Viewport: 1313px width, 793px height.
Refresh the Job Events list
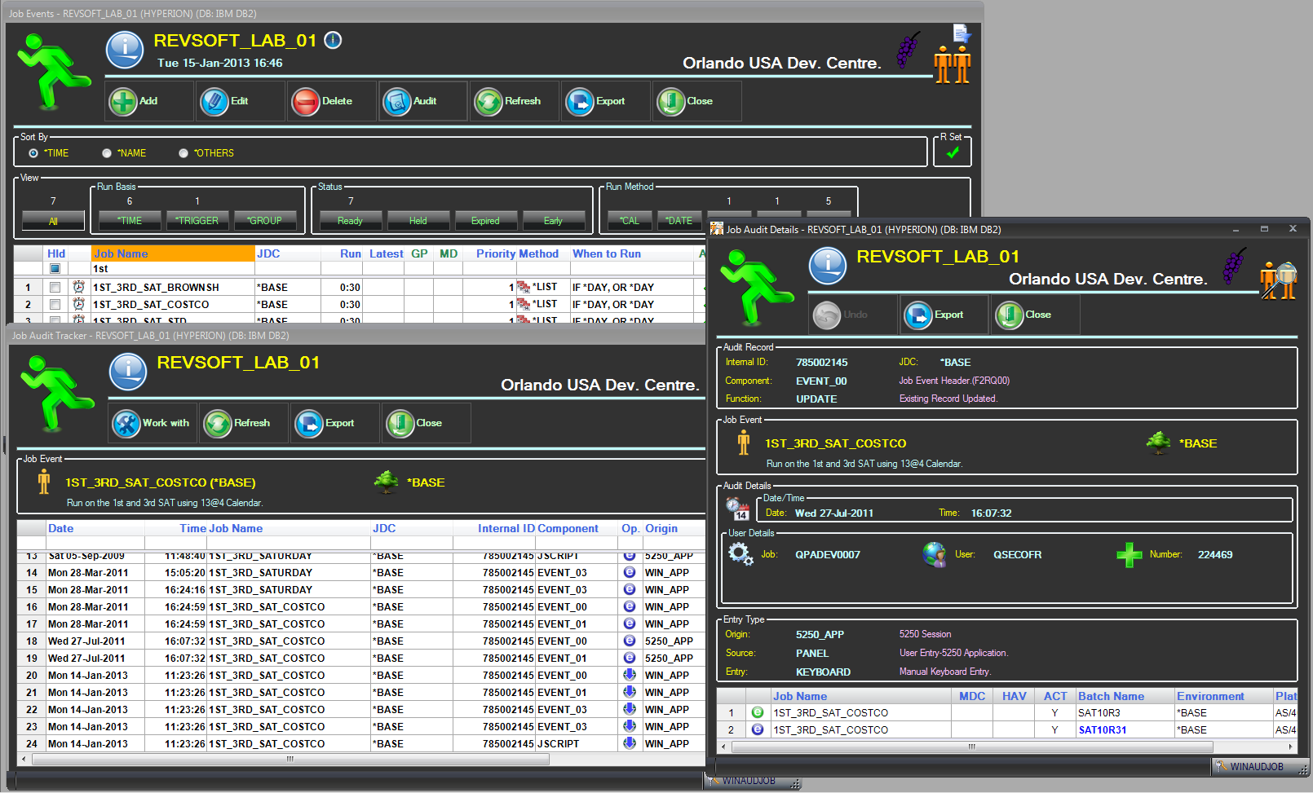[x=489, y=102]
